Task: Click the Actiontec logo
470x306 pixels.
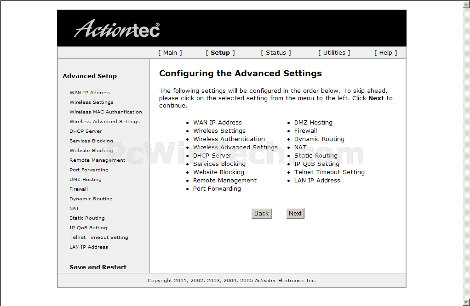Action: click(x=117, y=29)
